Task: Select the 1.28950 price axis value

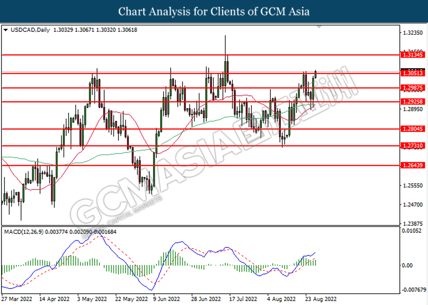Action: (x=413, y=109)
